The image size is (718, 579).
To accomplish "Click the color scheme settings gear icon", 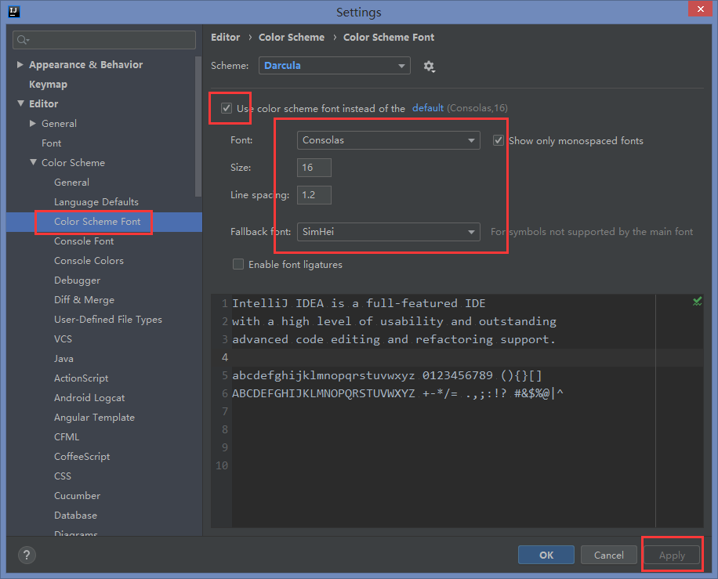I will click(x=429, y=66).
